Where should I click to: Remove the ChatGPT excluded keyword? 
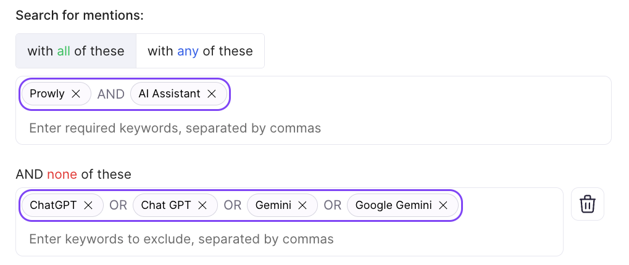tap(88, 205)
